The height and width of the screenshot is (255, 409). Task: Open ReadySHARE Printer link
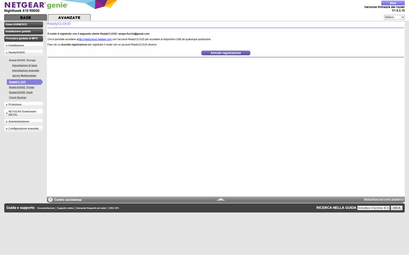tap(21, 87)
